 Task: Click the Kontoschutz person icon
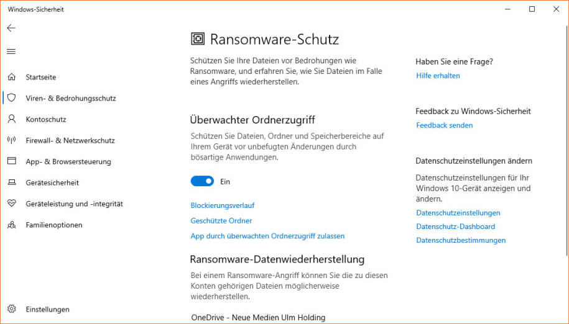click(12, 119)
